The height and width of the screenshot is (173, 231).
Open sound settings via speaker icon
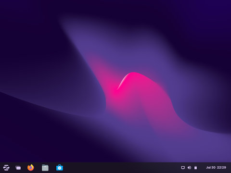point(189,168)
